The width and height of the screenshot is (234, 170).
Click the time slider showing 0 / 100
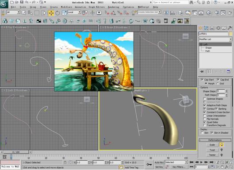pos(16,152)
